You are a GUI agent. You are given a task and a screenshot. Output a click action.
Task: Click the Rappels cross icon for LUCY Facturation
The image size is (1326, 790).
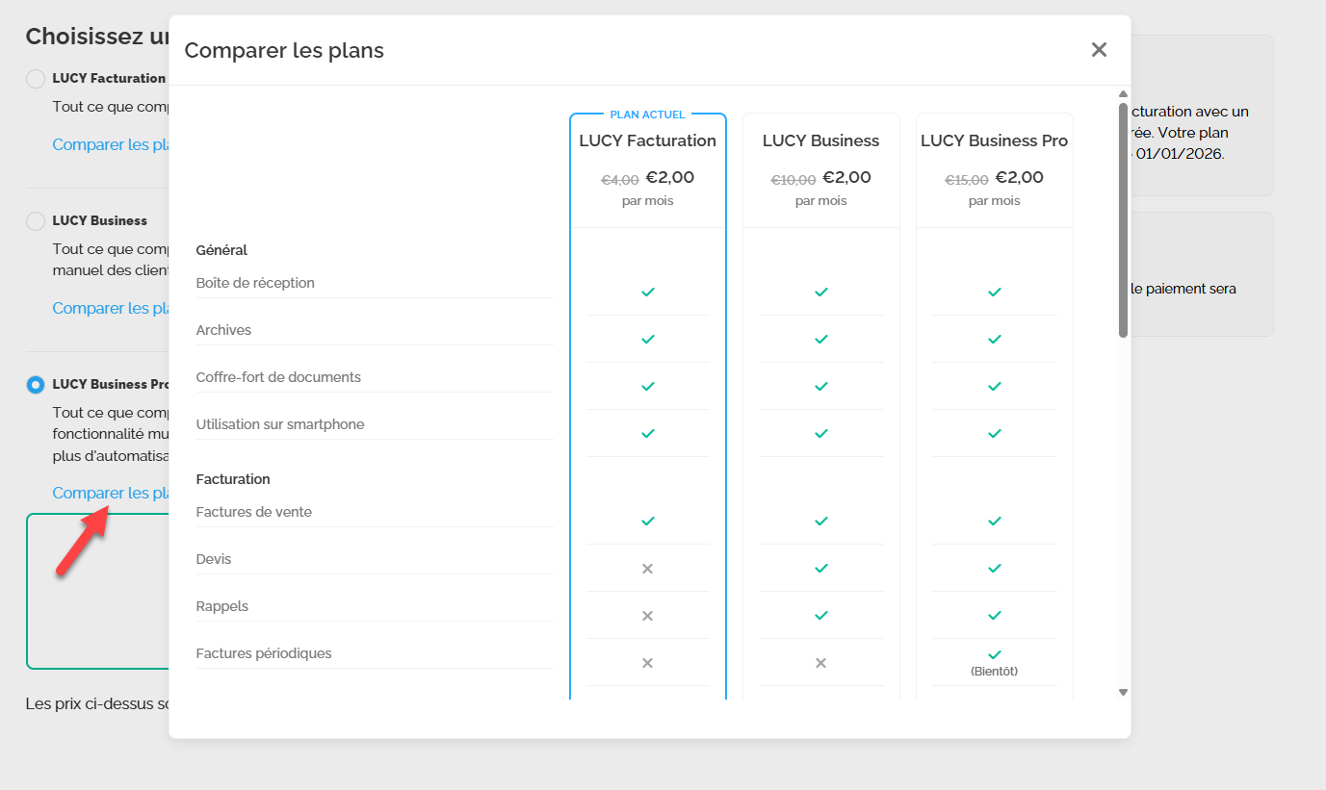point(648,616)
